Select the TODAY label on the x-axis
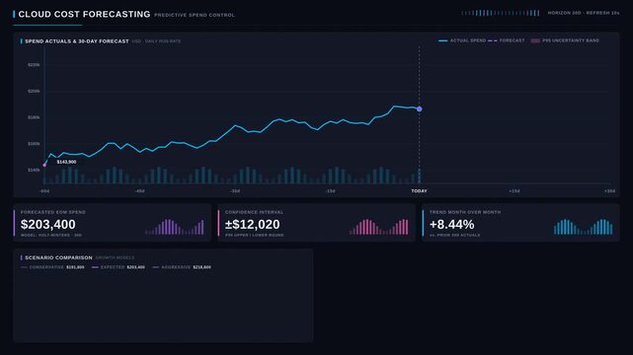This screenshot has height=355, width=633. coord(419,191)
